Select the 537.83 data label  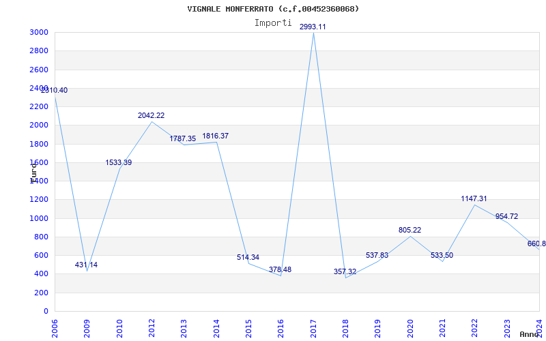pos(377,255)
